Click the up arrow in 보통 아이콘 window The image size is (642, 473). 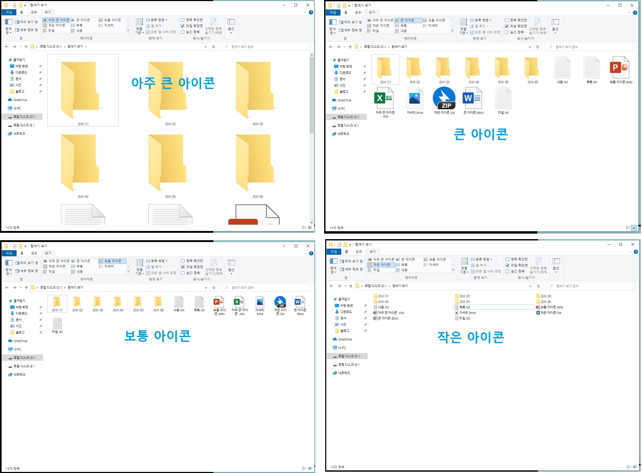click(26, 288)
